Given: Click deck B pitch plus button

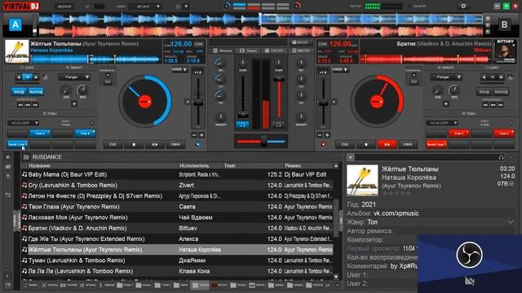Looking at the screenshot, I should pyautogui.click(x=327, y=135).
